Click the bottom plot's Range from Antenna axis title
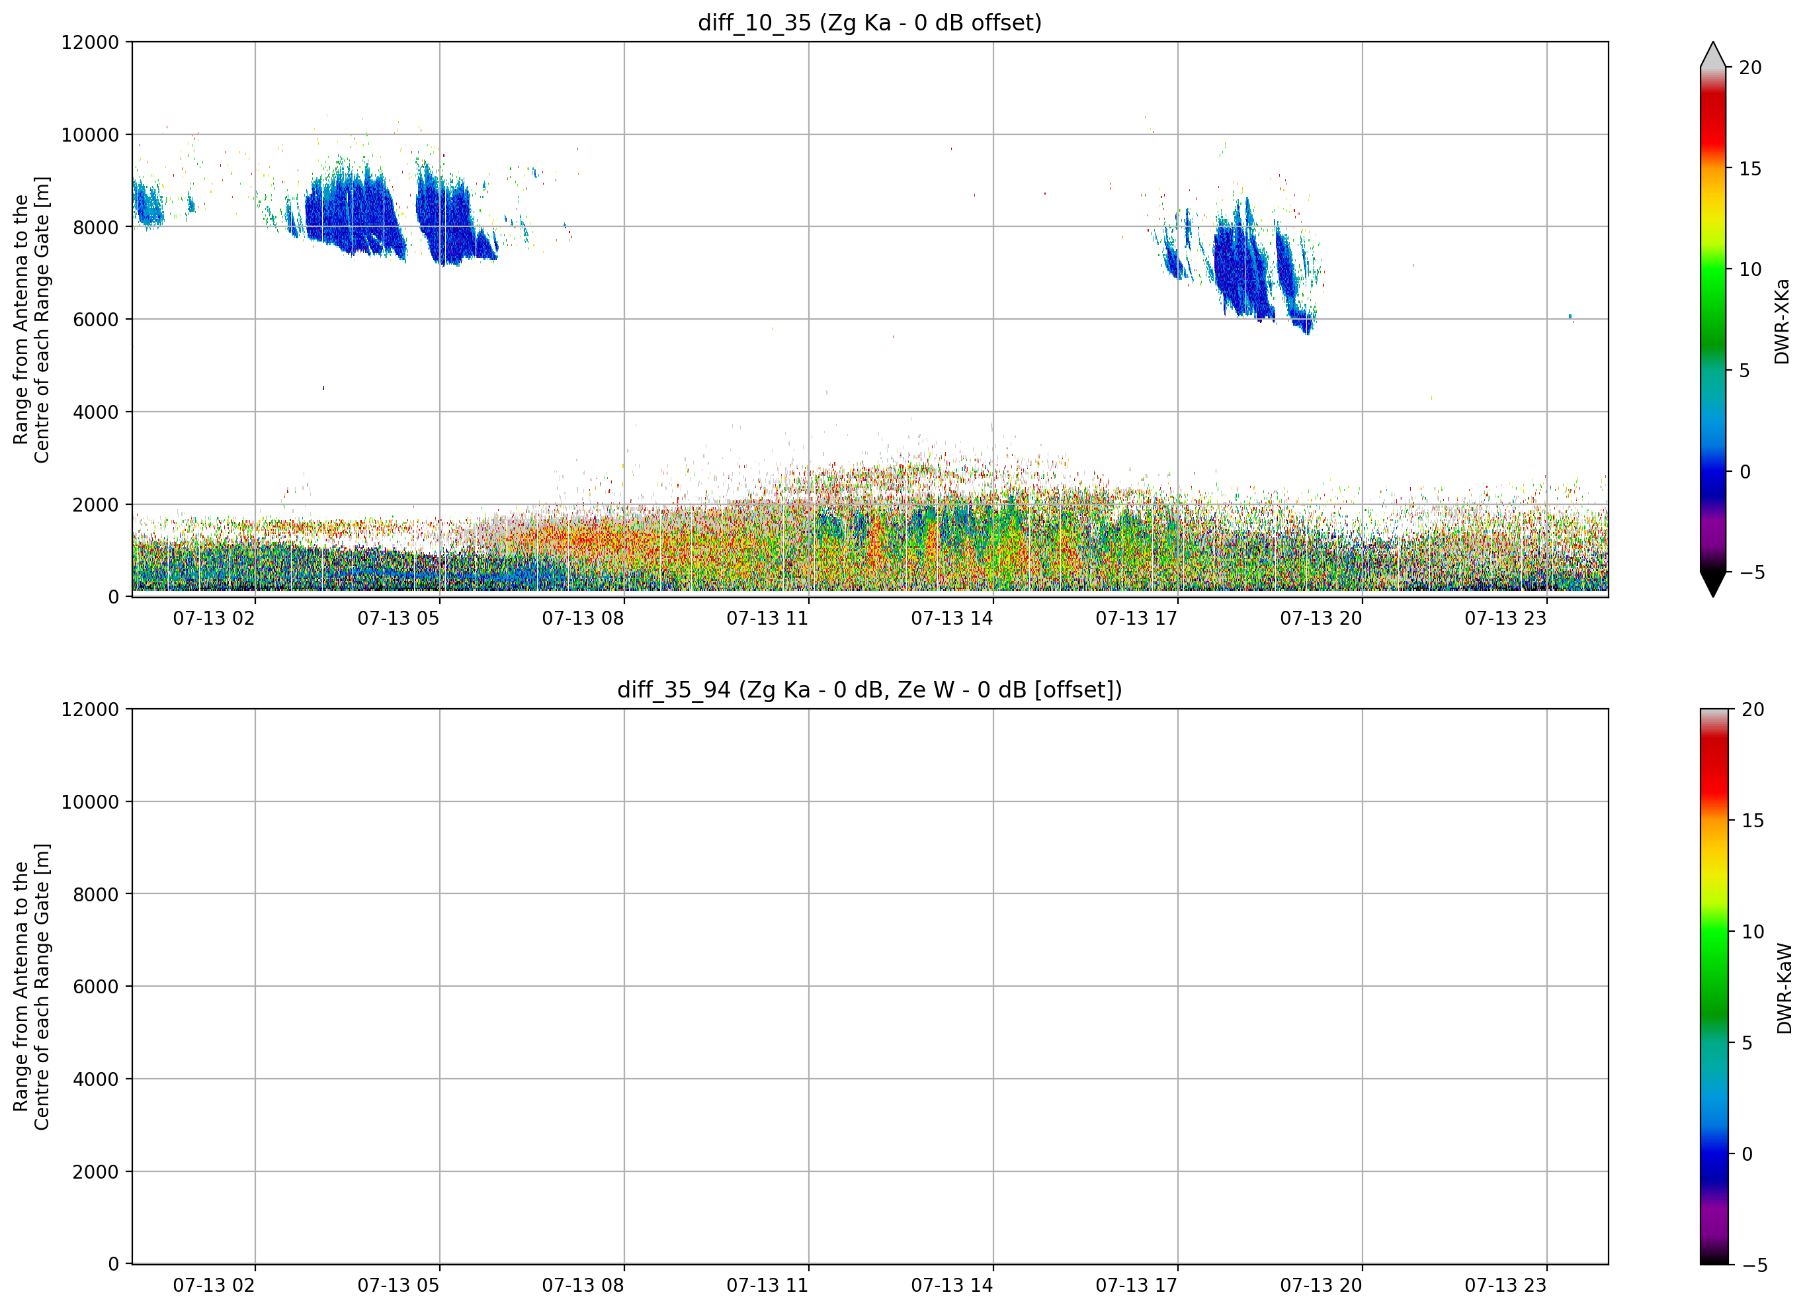 pos(31,987)
